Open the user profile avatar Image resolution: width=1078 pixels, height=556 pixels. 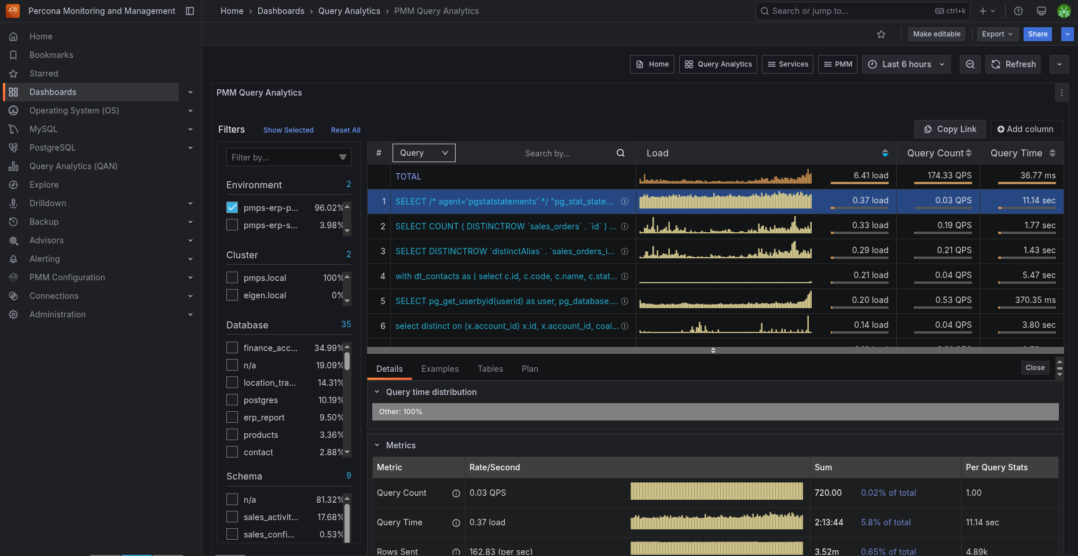pyautogui.click(x=1064, y=11)
